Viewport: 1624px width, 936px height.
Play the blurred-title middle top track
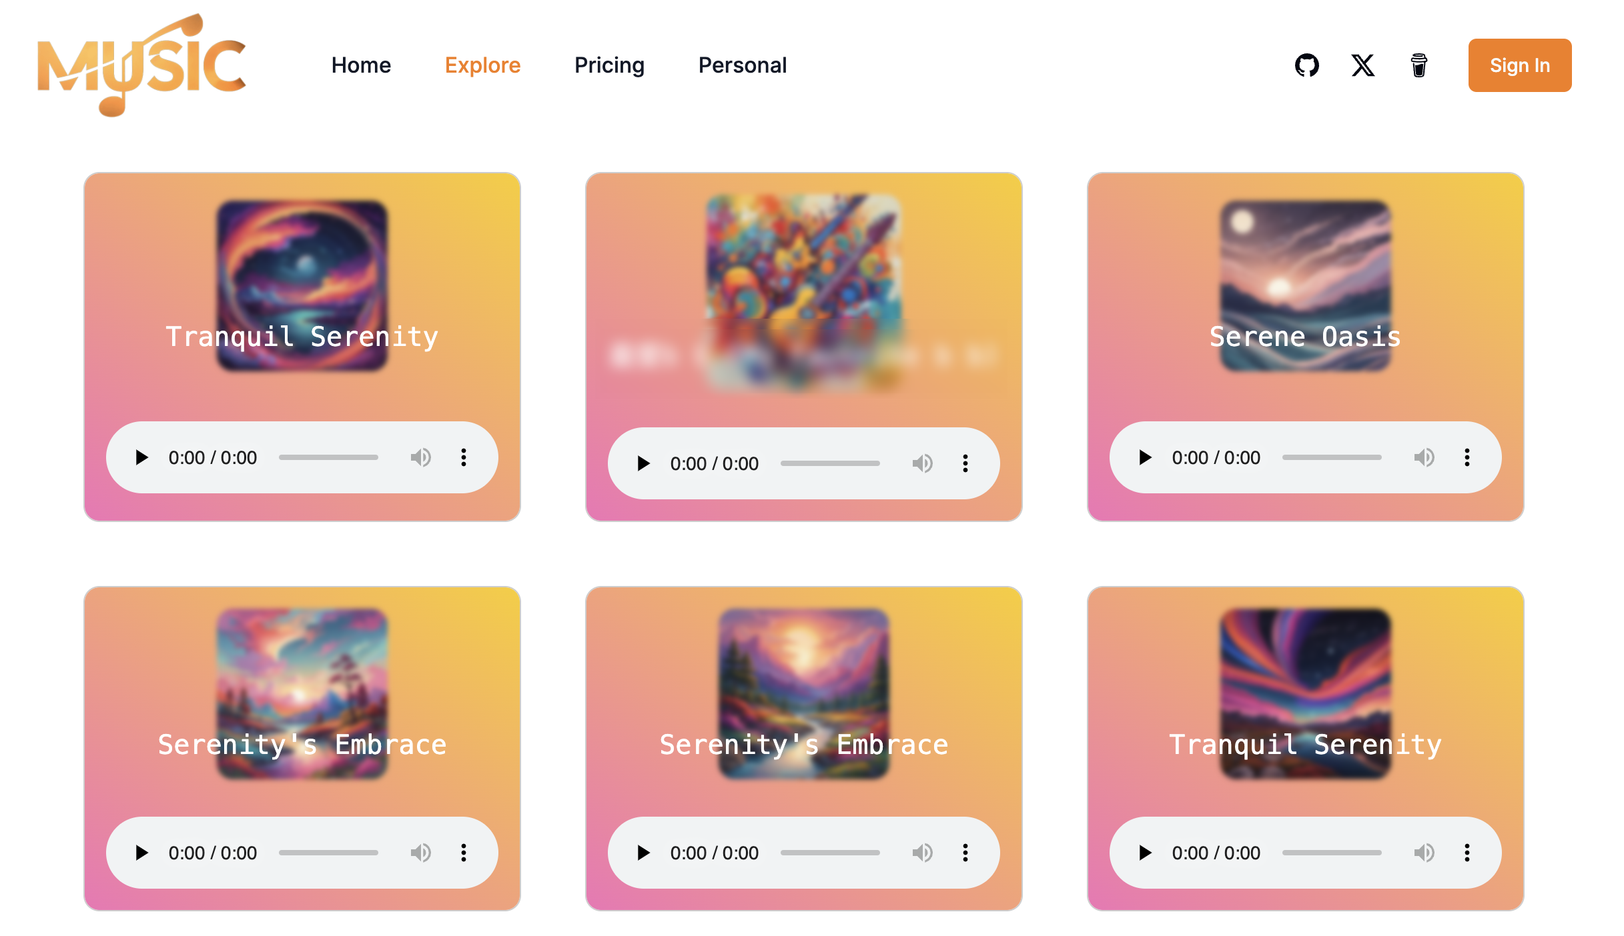coord(643,463)
